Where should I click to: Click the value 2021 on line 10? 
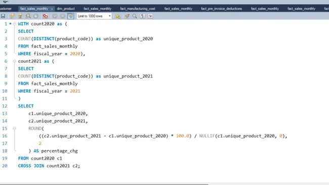pos(75,91)
